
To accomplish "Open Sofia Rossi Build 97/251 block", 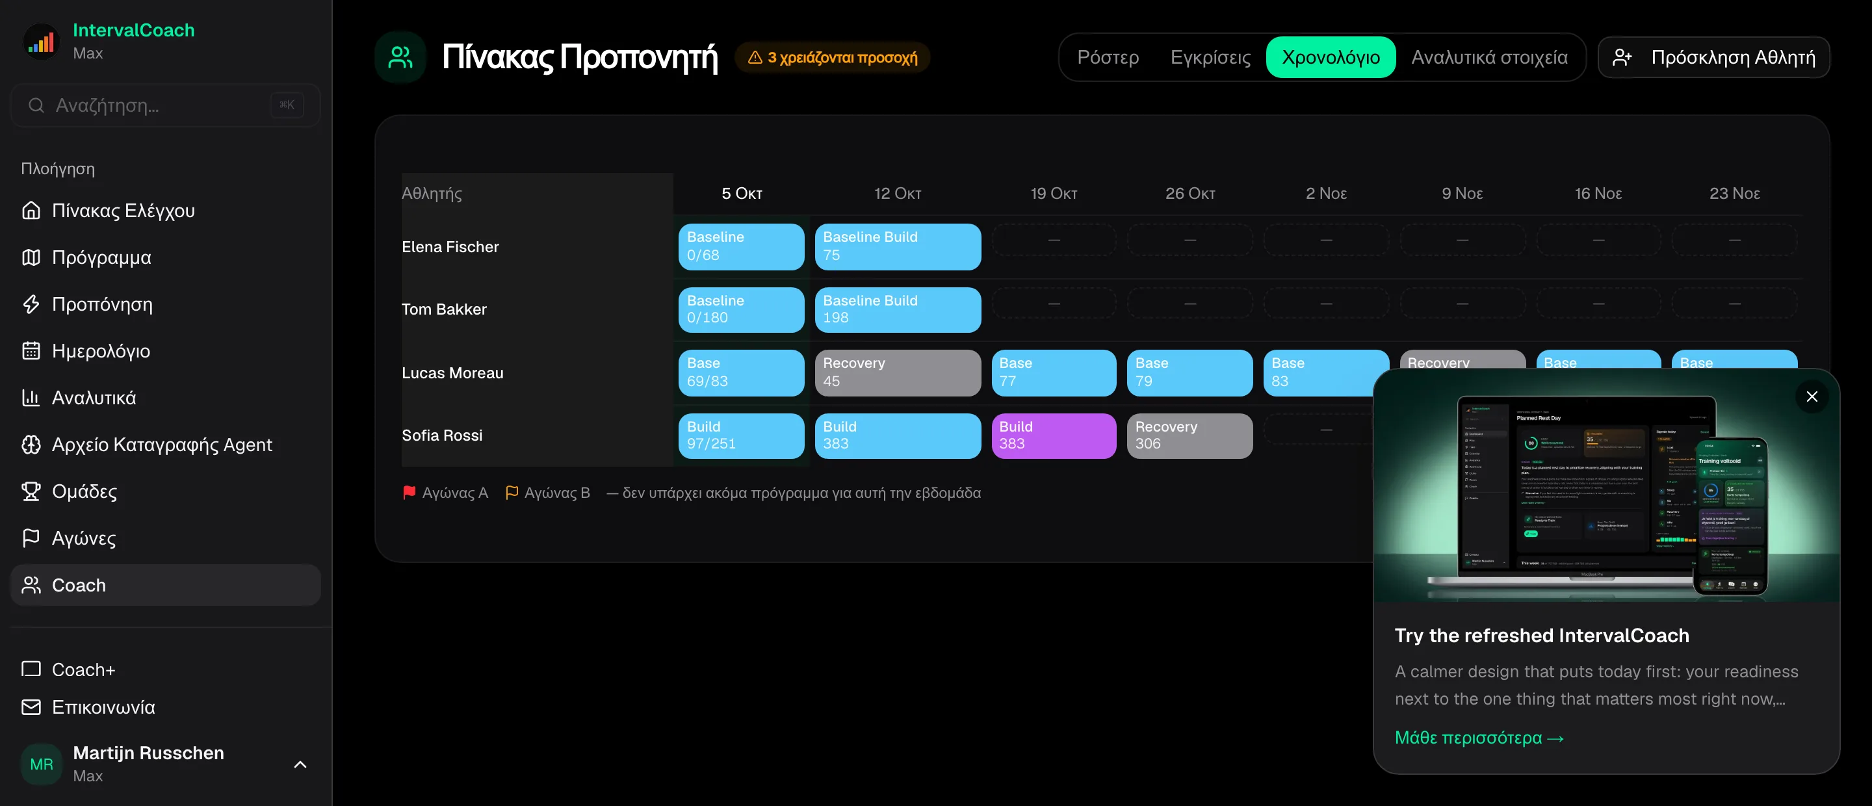I will [x=740, y=435].
